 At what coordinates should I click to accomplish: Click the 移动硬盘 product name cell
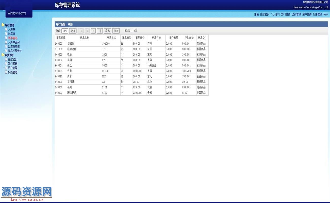85,49
